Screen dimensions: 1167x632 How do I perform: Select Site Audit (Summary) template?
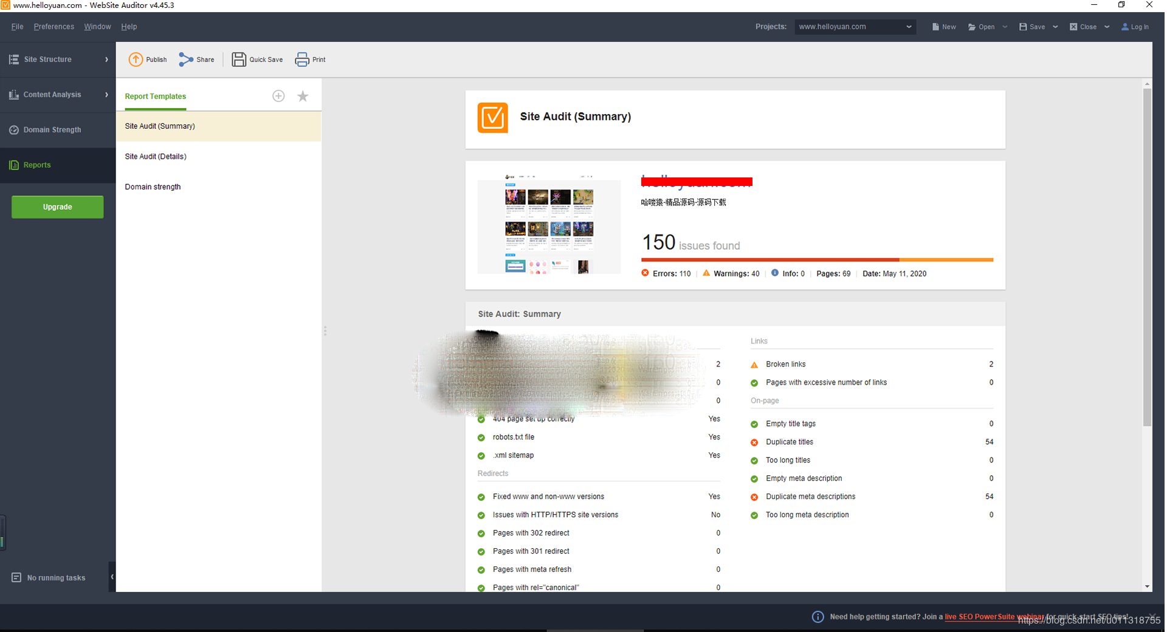click(219, 126)
